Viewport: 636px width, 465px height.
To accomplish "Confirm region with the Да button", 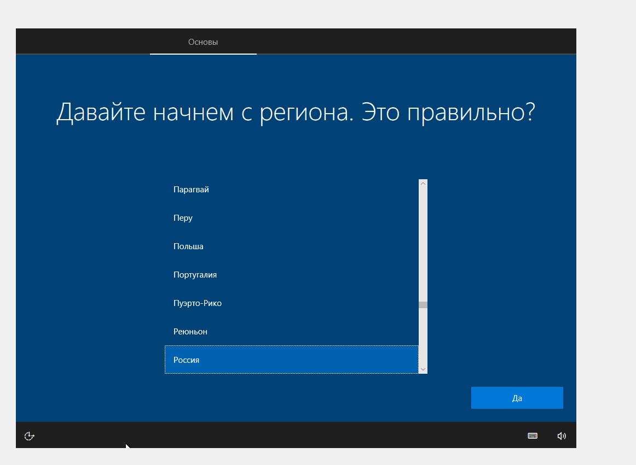I will click(517, 398).
